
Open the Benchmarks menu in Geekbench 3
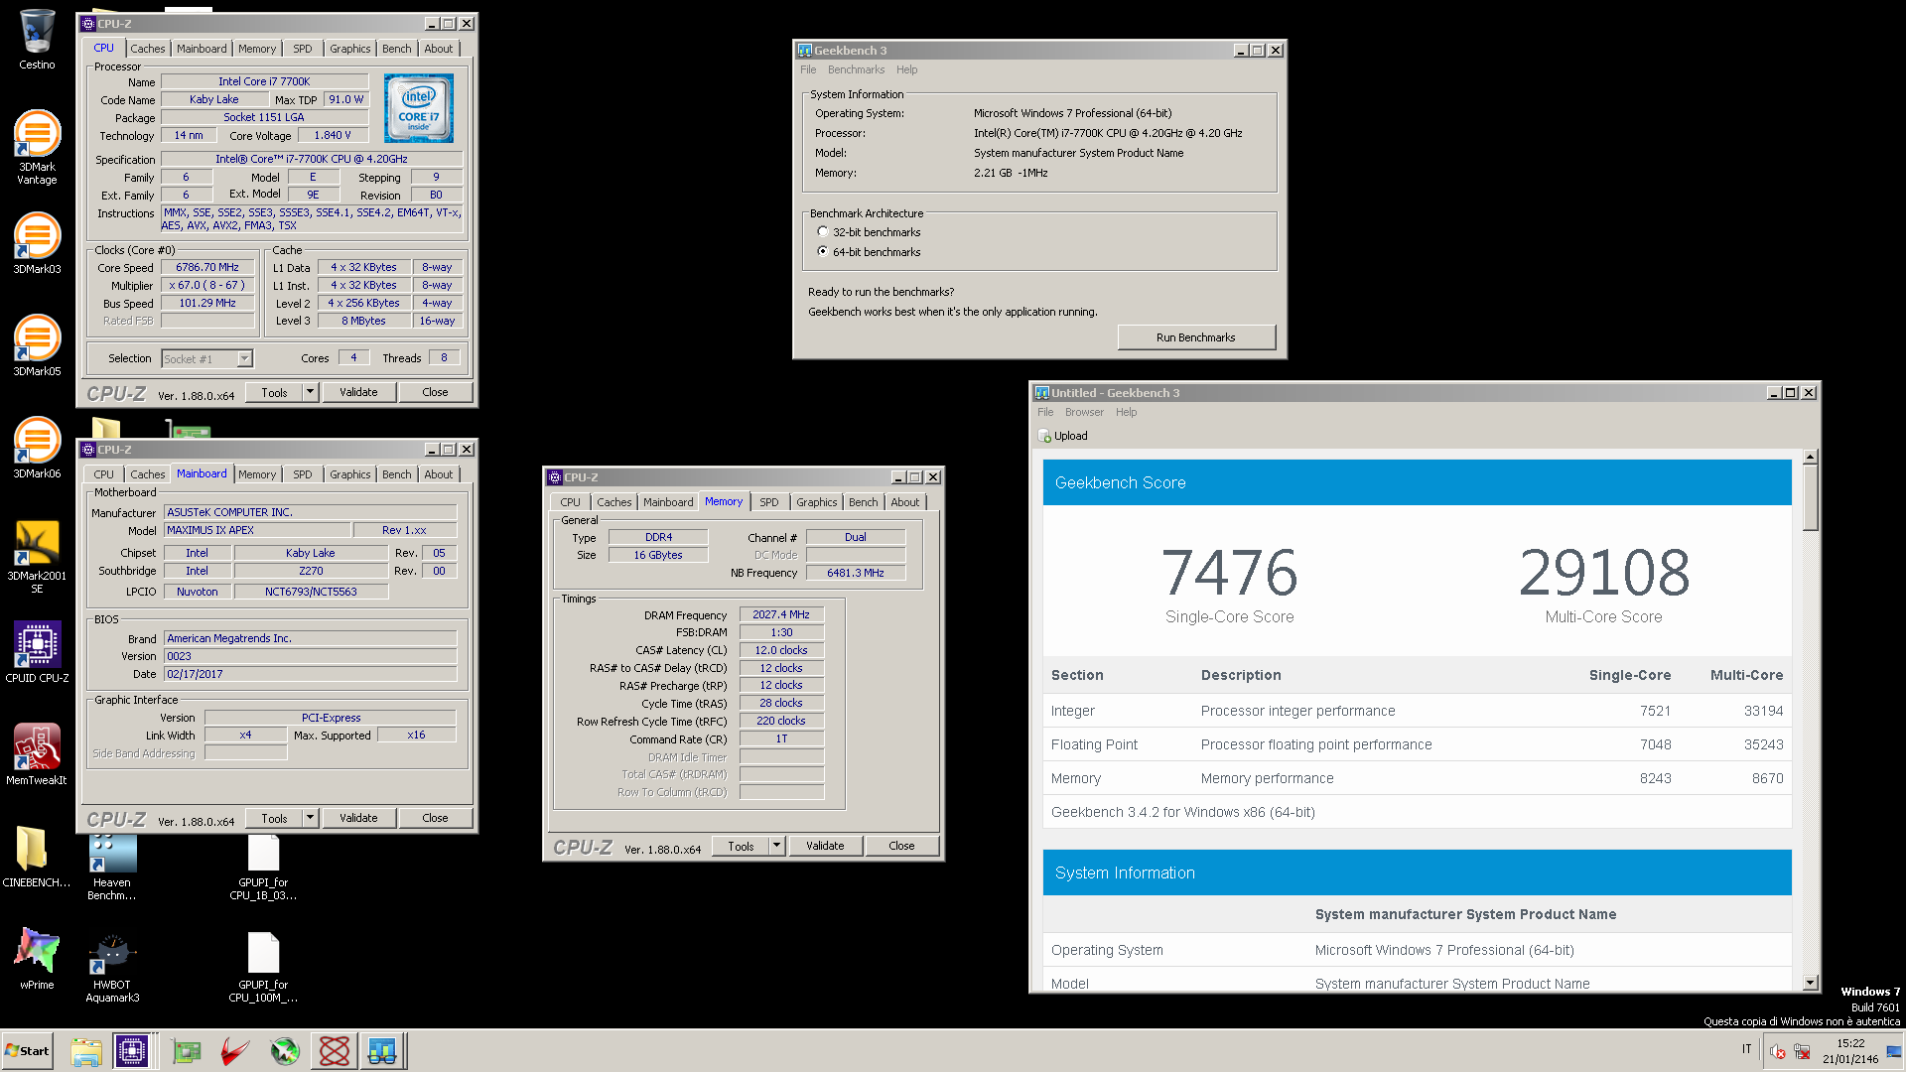pyautogui.click(x=856, y=69)
